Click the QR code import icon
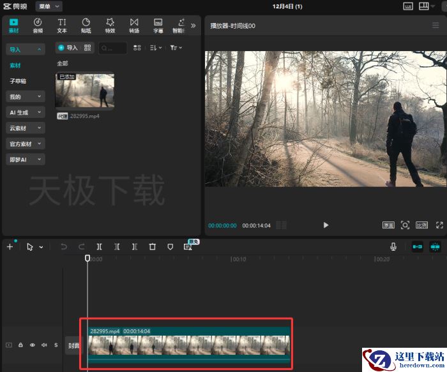Screen dimensions: 447x372 87,48
